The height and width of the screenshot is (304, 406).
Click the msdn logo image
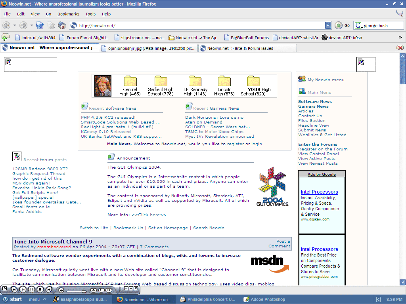click(x=270, y=264)
